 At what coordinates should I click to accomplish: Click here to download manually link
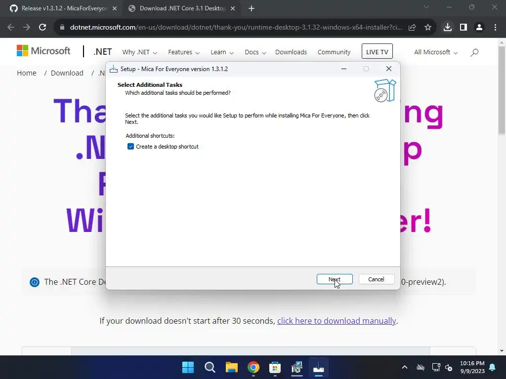(336, 321)
